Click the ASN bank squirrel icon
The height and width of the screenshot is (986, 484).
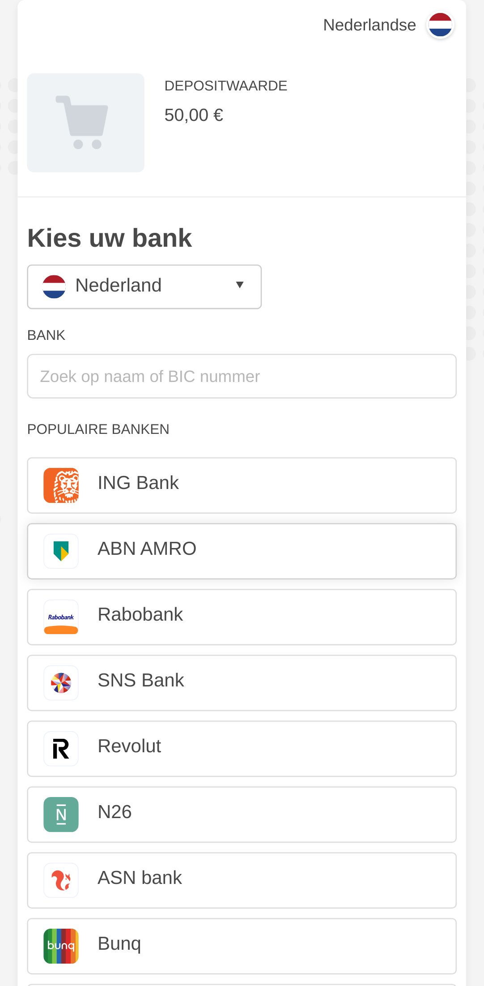(x=61, y=880)
